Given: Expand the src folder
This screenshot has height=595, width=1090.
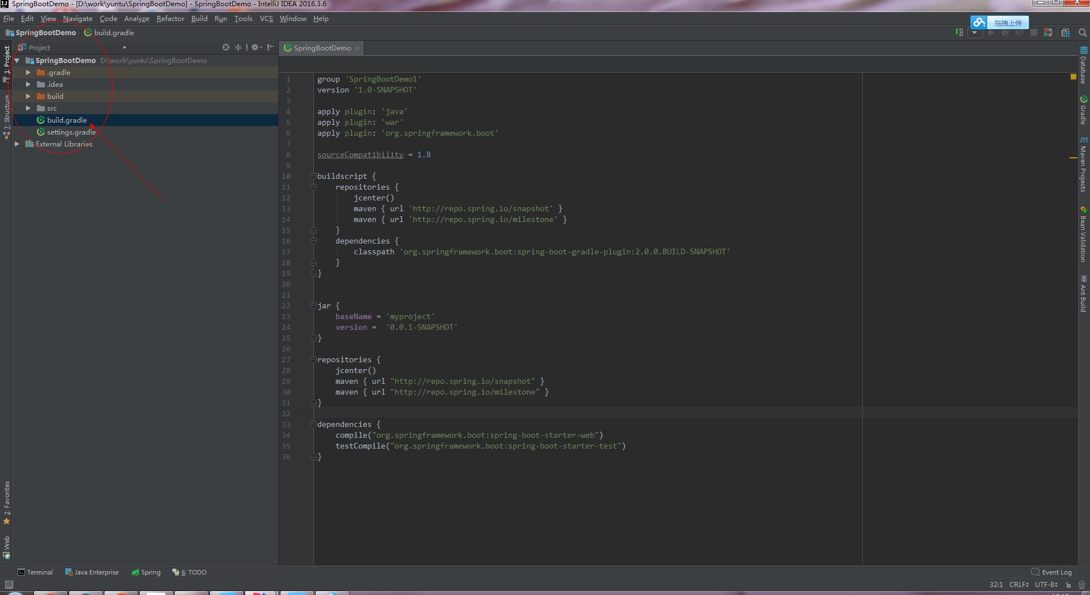Looking at the screenshot, I should (28, 108).
